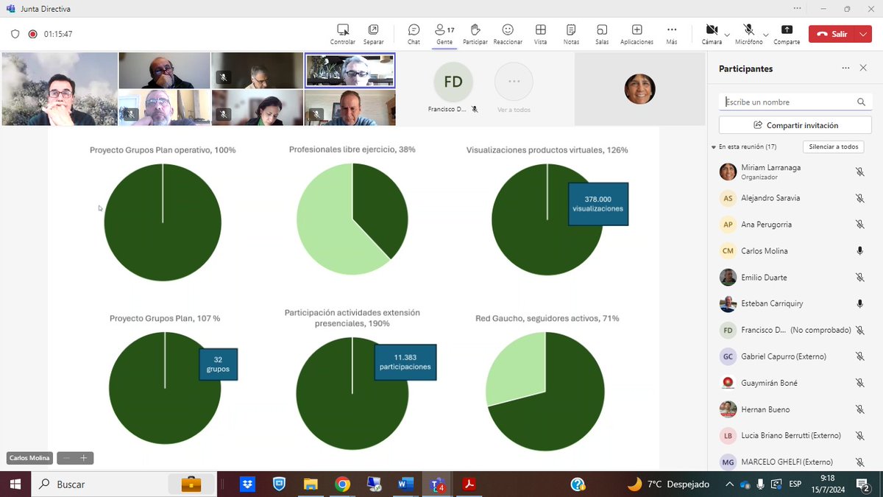This screenshot has height=497, width=883.
Task: Click the zoom out minus on shared content
Action: point(66,458)
